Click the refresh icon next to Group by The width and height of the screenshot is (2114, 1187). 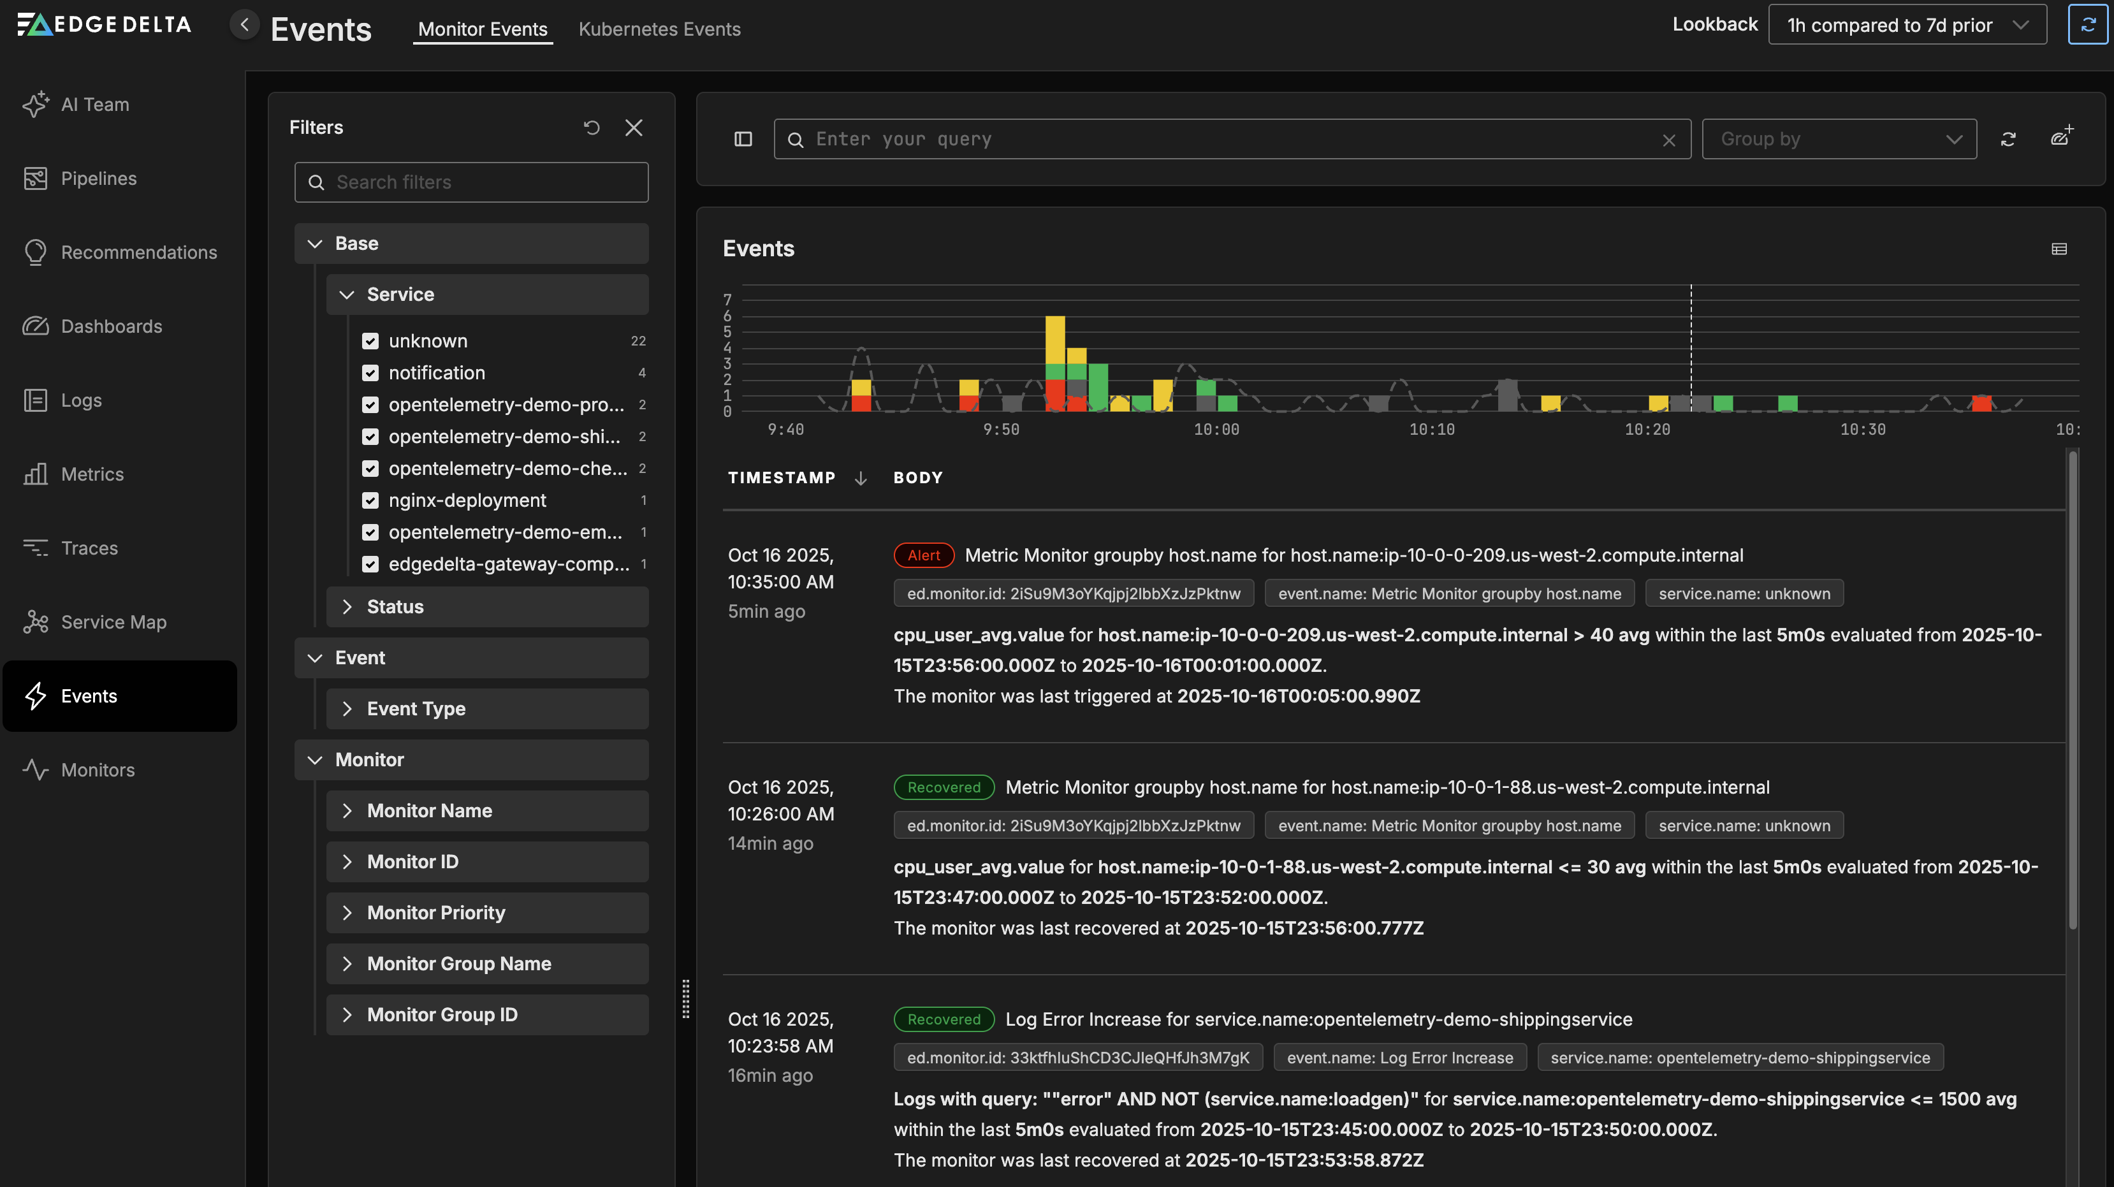coord(2008,139)
